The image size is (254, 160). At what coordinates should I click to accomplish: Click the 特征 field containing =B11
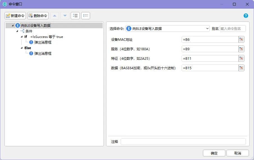(210, 58)
